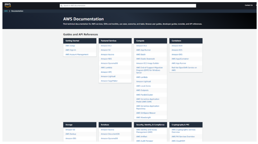Open Amazon Lightsail under Featured Services
Image resolution: width=258 pixels, height=144 pixels.
point(108,76)
